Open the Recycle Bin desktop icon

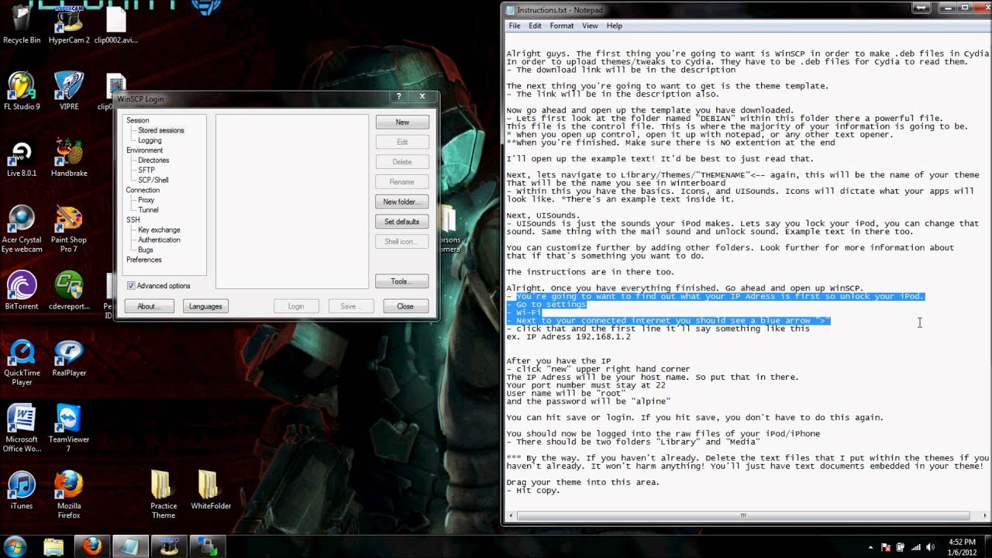click(22, 23)
